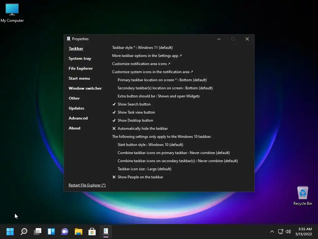The width and height of the screenshot is (318, 239).
Task: Open the network tray icon
Action: click(x=281, y=232)
